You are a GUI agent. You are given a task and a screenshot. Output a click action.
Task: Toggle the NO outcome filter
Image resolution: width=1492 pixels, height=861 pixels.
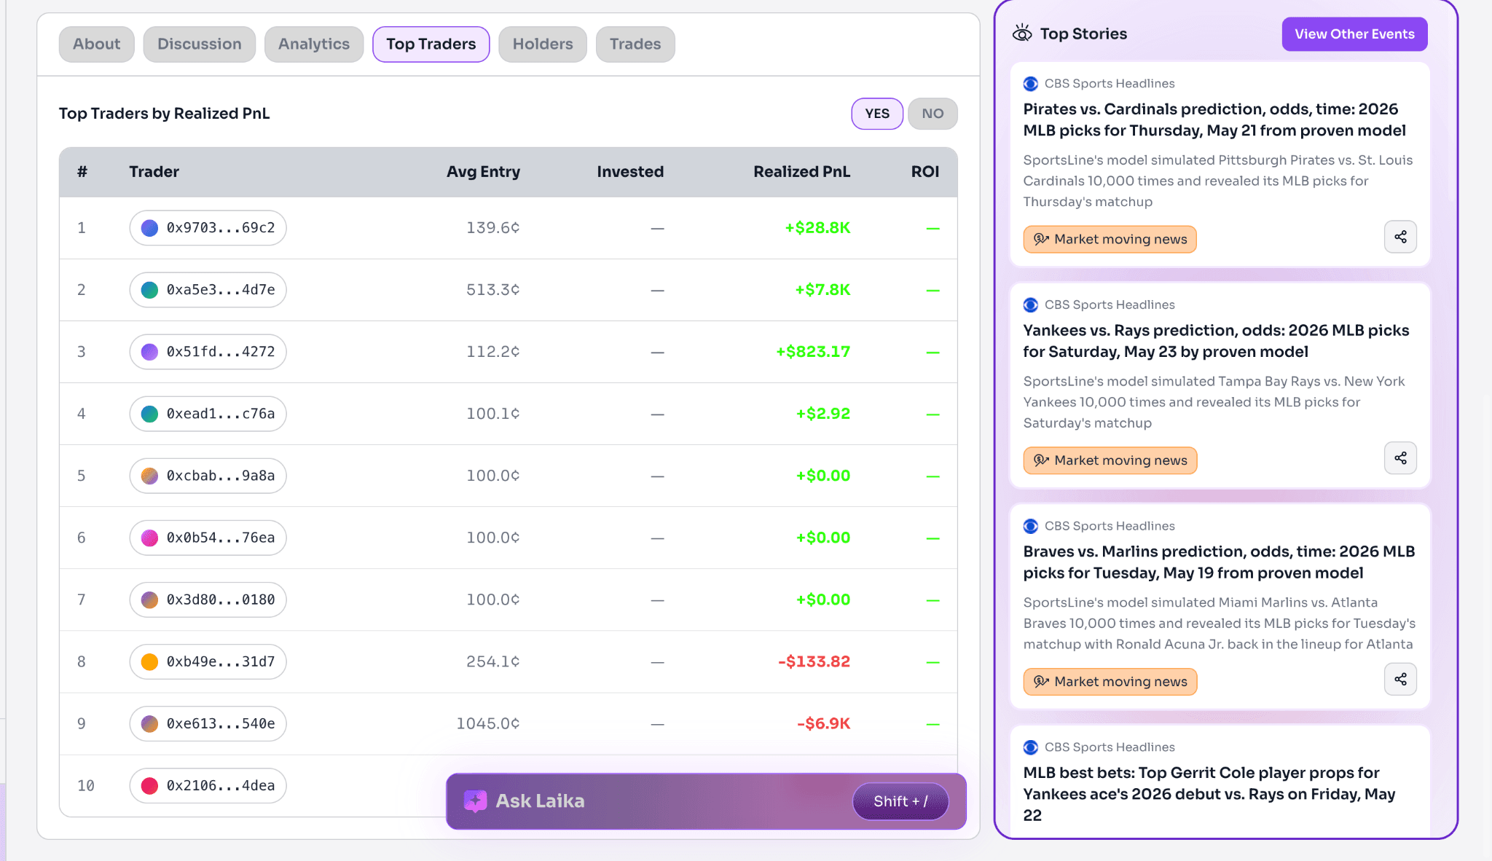pyautogui.click(x=932, y=114)
